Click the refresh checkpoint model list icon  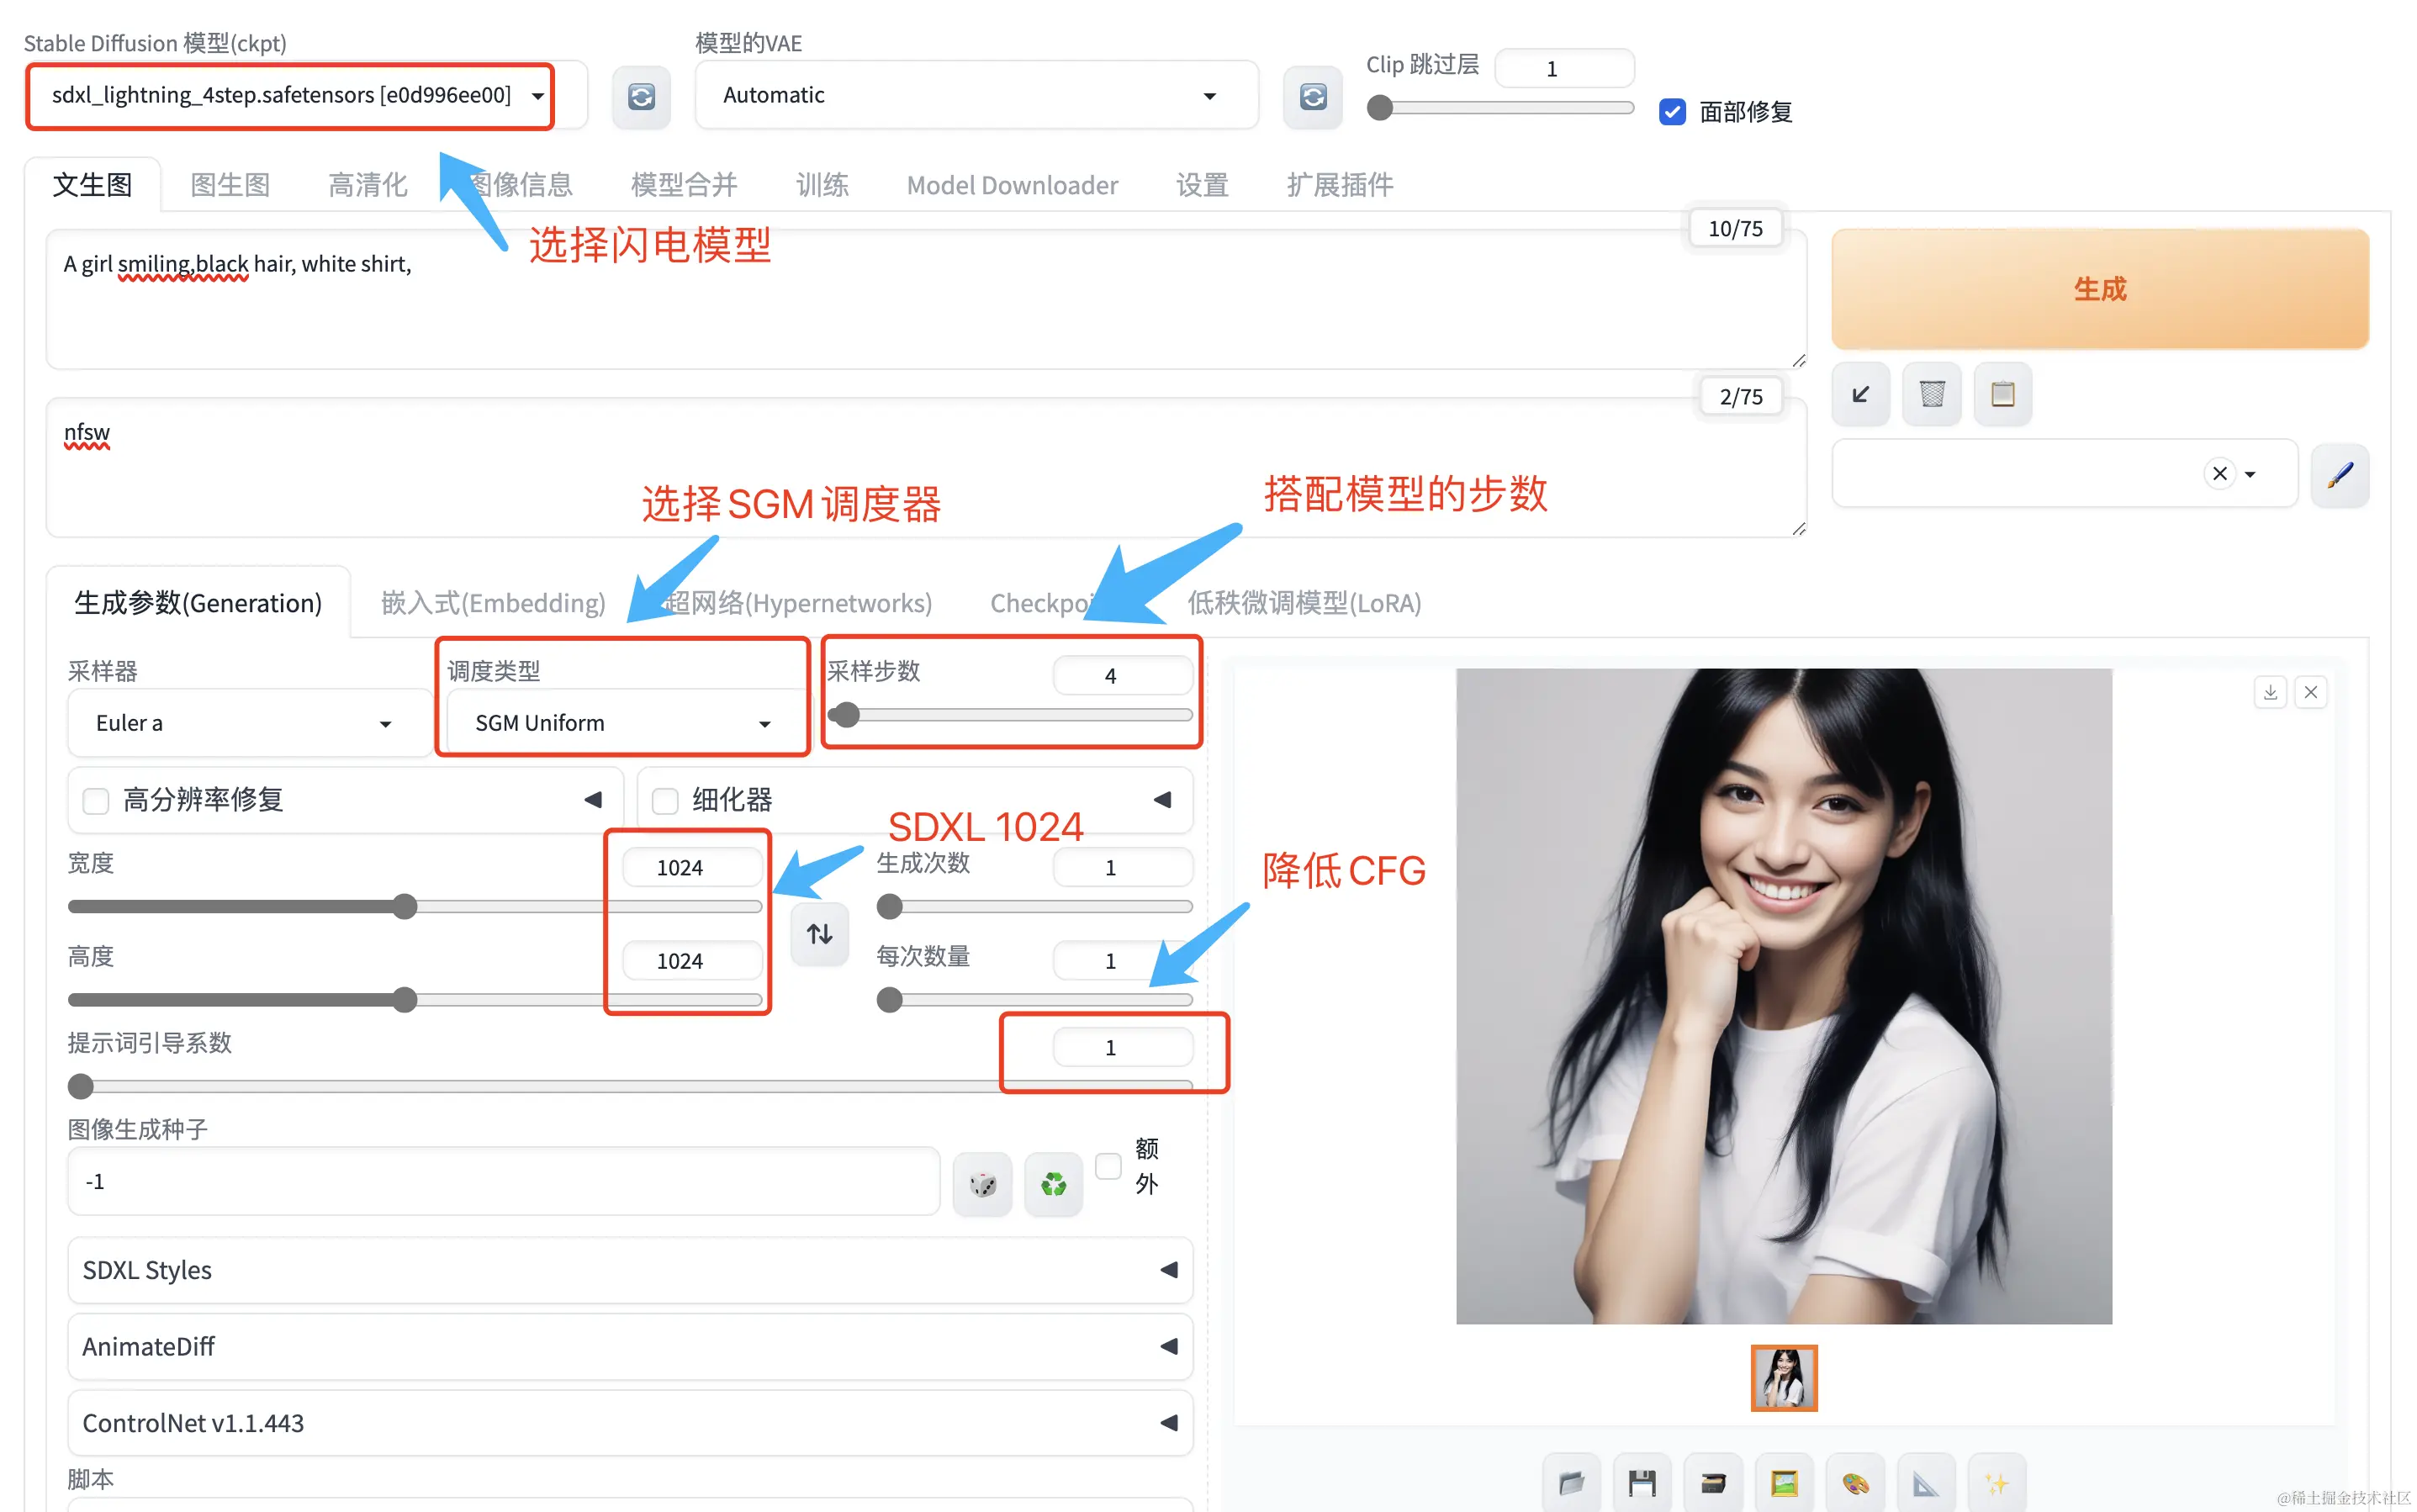641,96
